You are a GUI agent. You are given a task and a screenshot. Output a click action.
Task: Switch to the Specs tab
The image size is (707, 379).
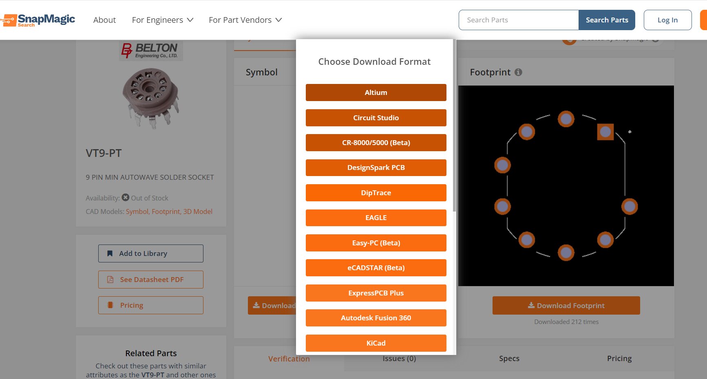(509, 359)
